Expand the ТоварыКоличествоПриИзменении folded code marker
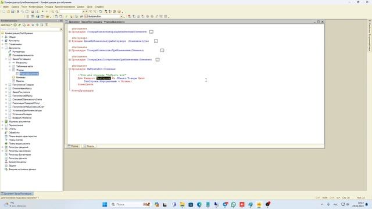The width and height of the screenshot is (372, 209). [x=162, y=51]
